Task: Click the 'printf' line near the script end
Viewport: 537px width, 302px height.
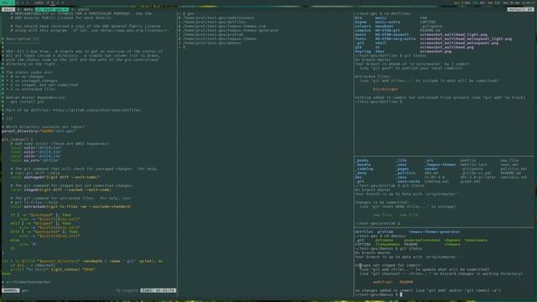Action: coord(52,269)
